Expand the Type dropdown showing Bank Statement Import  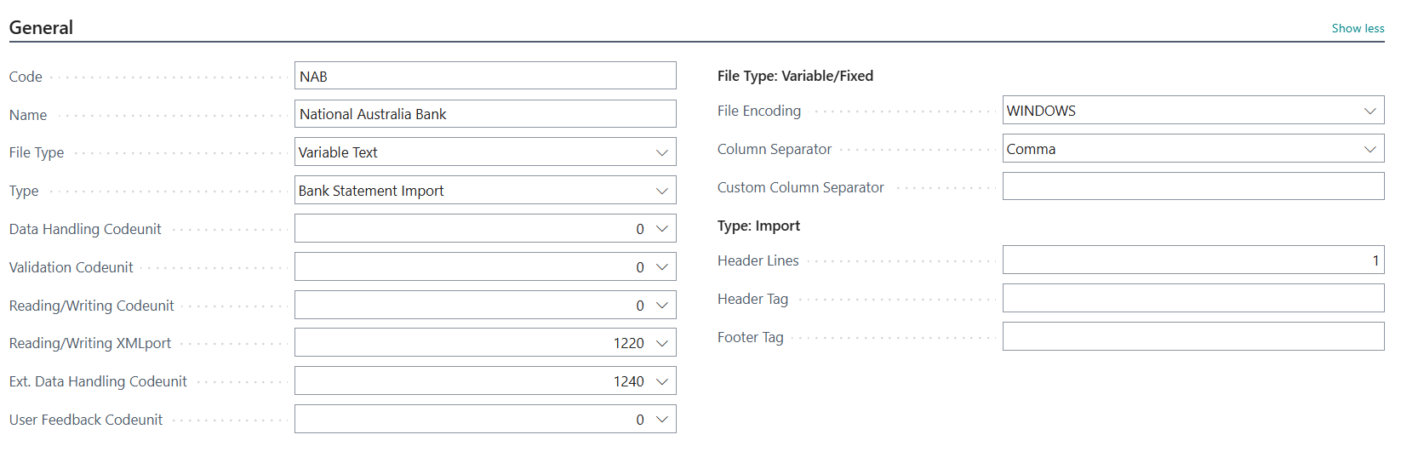(485, 191)
